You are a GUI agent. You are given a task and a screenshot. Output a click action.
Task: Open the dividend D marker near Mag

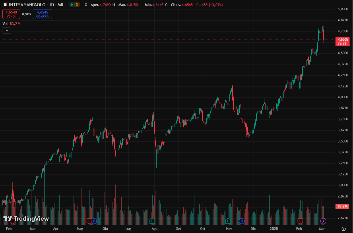[x=94, y=221]
